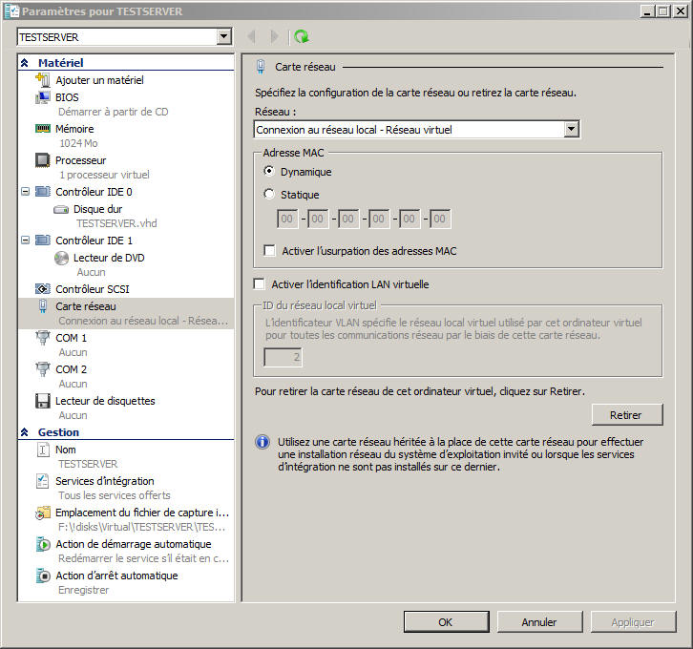Image resolution: width=693 pixels, height=649 pixels.
Task: Select the Dynamique MAC address option
Action: [269, 172]
